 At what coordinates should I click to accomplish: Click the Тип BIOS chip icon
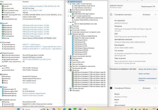pyautogui.click(x=3, y=17)
